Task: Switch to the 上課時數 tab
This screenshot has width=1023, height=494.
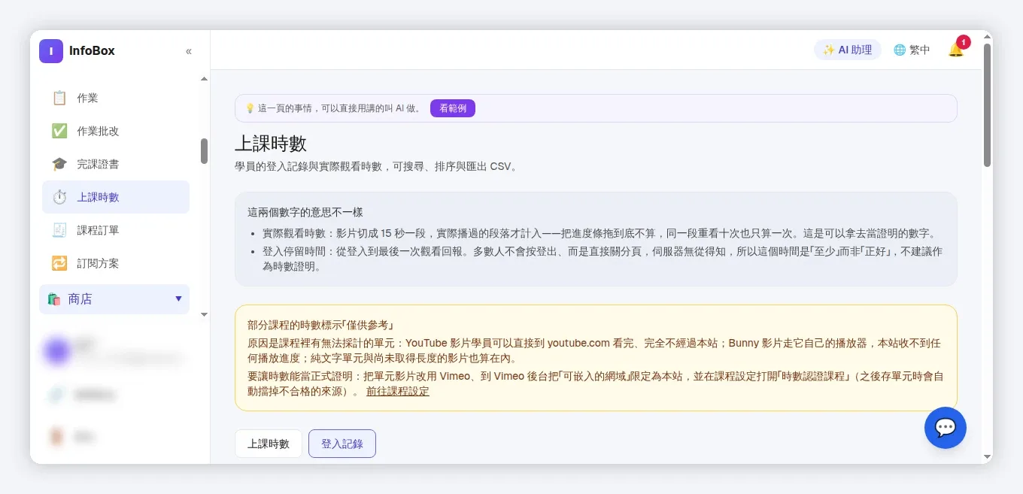Action: pyautogui.click(x=269, y=444)
